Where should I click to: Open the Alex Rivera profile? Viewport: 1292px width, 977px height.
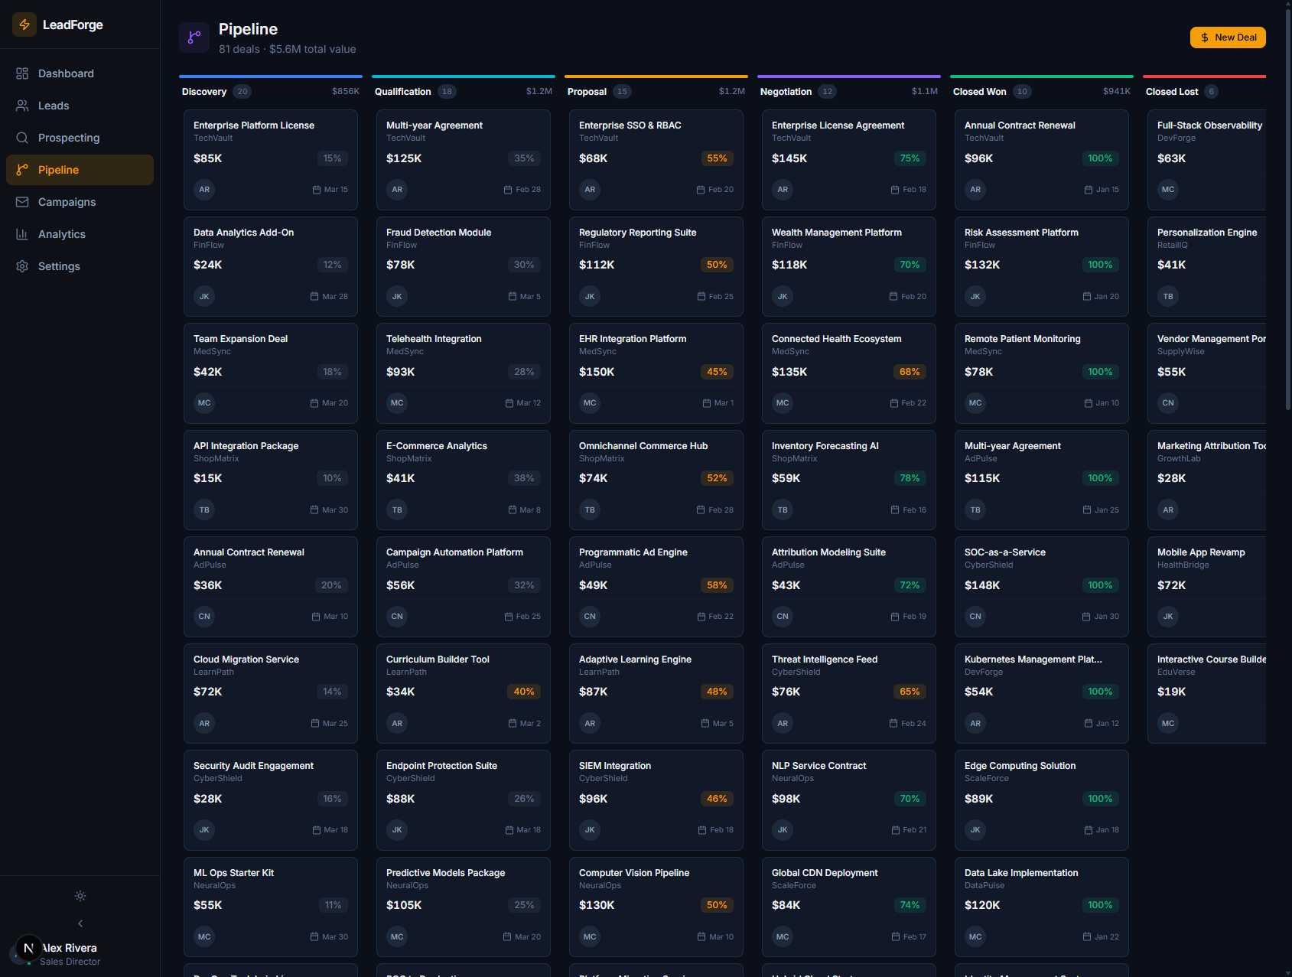click(69, 953)
